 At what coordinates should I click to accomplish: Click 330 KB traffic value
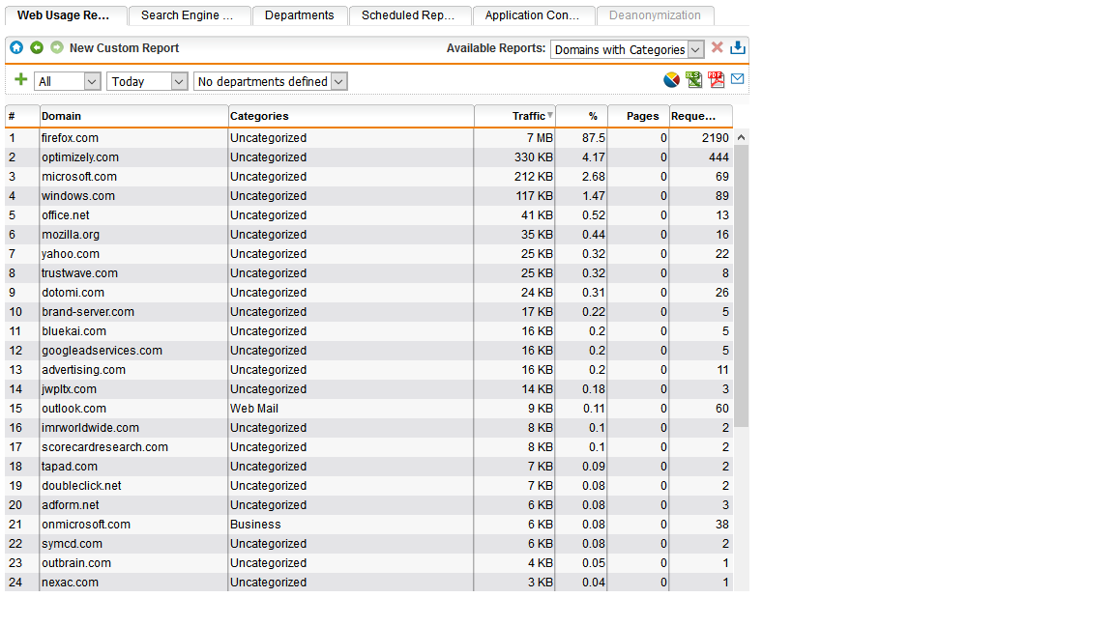[534, 157]
